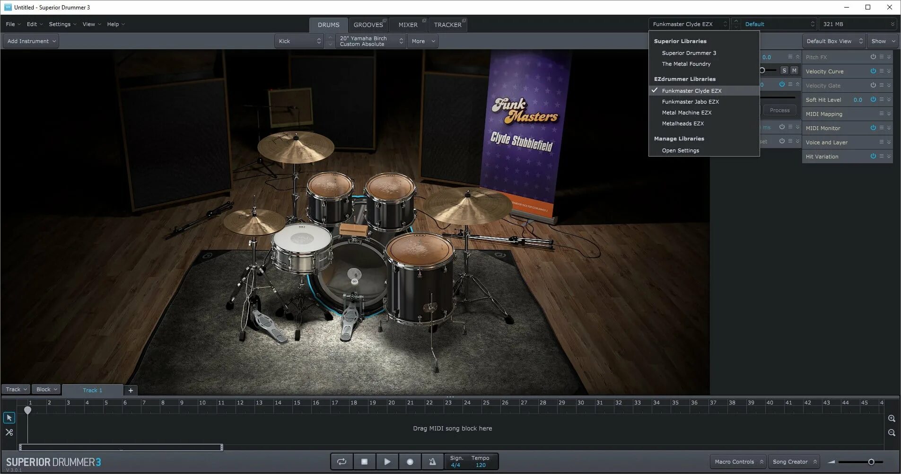Viewport: 901px width, 474px height.
Task: Disable Velocity Curve power toggle
Action: (x=873, y=71)
